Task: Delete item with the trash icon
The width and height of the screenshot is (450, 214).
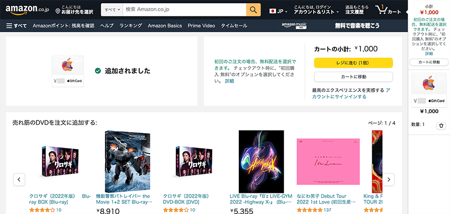Action: pos(441,125)
